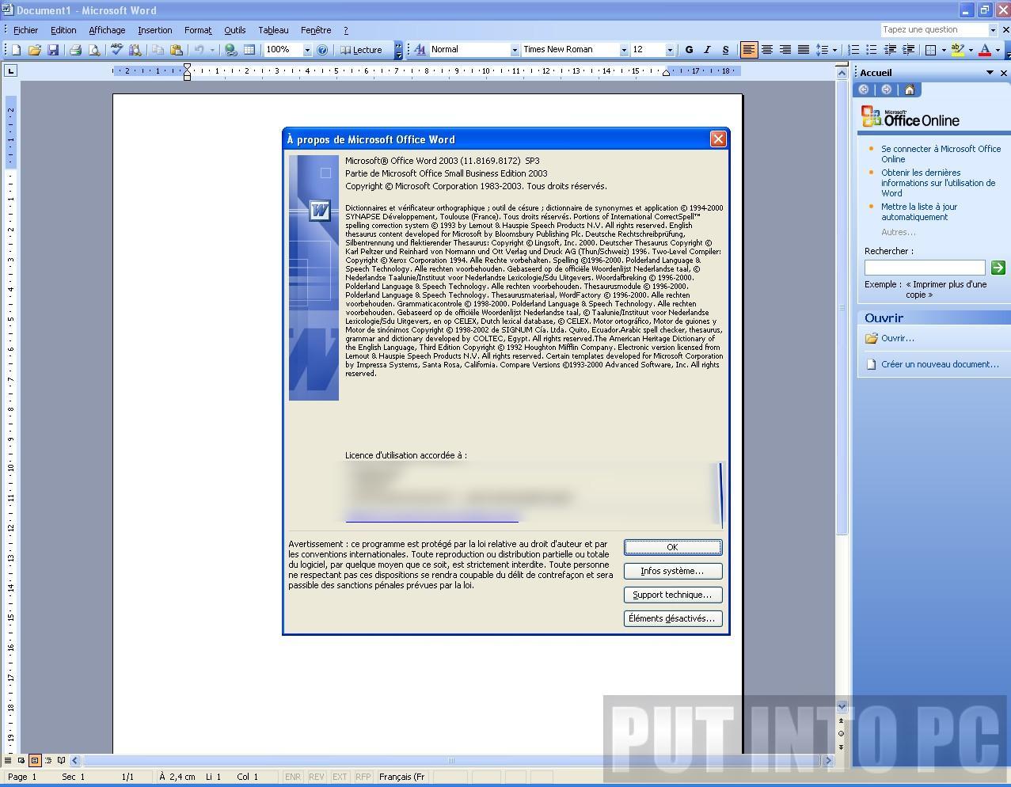1011x787 pixels.
Task: Open the Insertion menu
Action: point(154,30)
